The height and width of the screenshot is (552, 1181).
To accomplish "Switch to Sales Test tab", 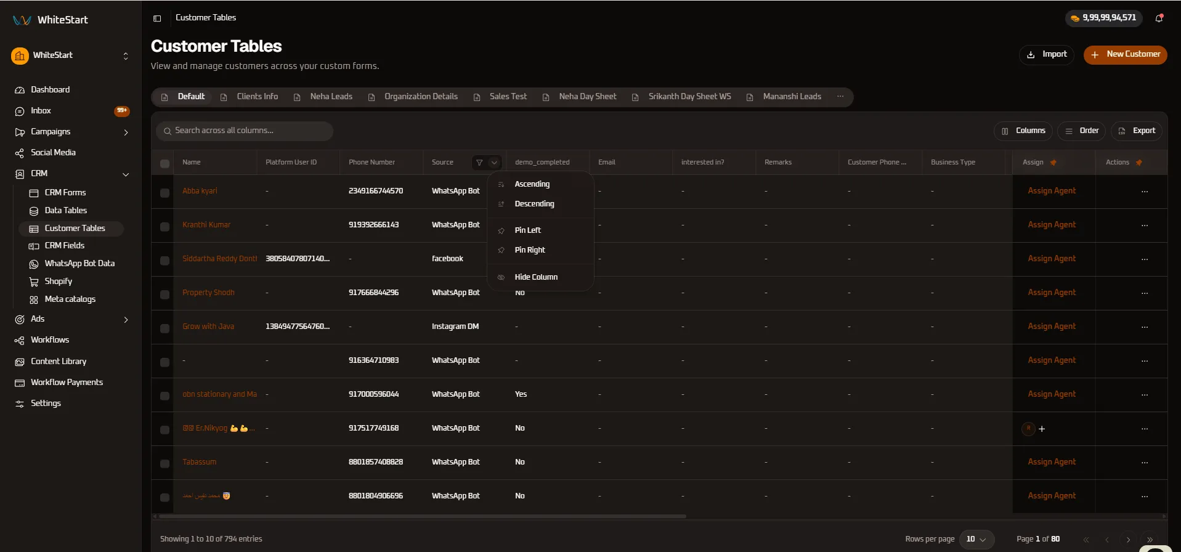I will pos(500,97).
